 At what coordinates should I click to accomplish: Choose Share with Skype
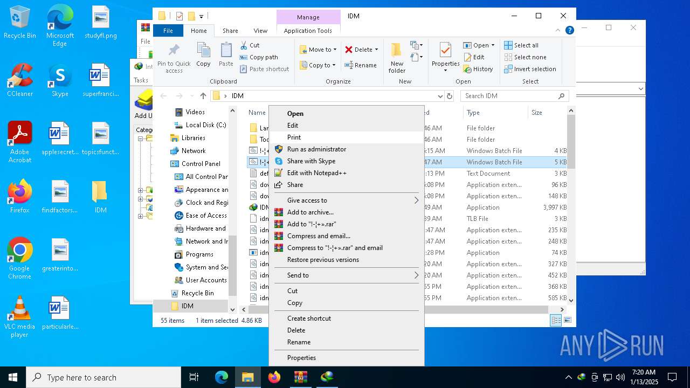pos(347,161)
